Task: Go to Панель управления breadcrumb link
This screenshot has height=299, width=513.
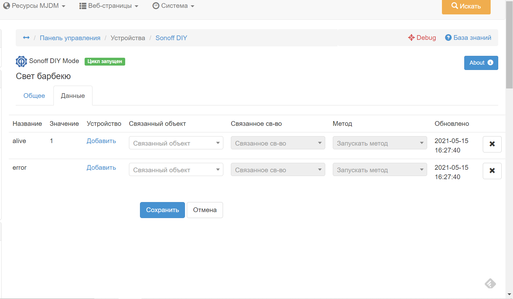Action: [70, 38]
